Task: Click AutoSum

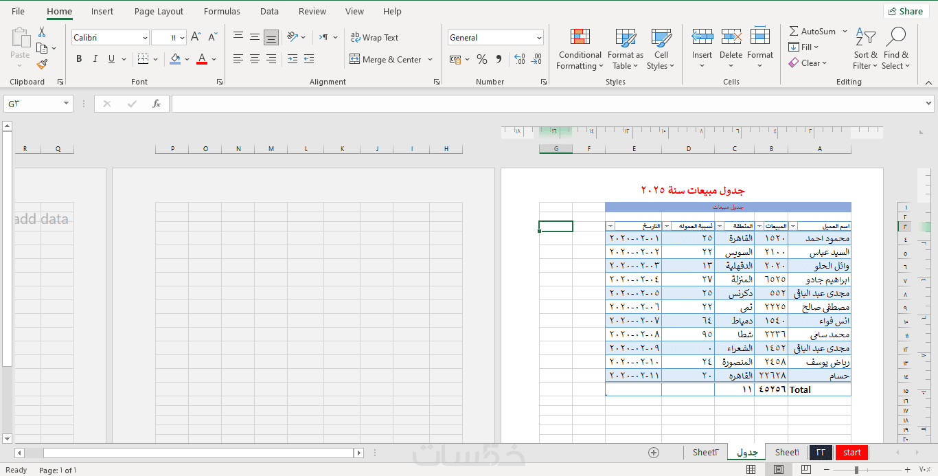Action: [813, 31]
